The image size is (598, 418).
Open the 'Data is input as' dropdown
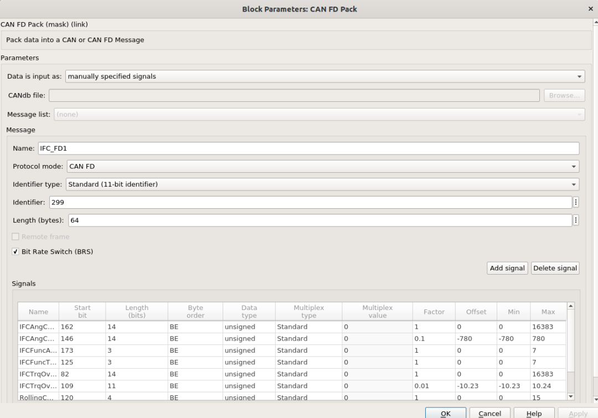click(324, 76)
